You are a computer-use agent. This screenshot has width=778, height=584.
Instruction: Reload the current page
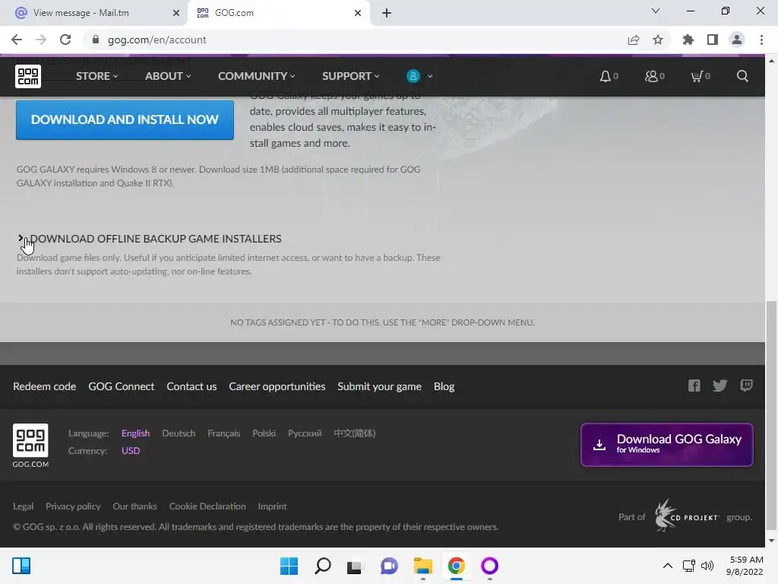coord(65,40)
